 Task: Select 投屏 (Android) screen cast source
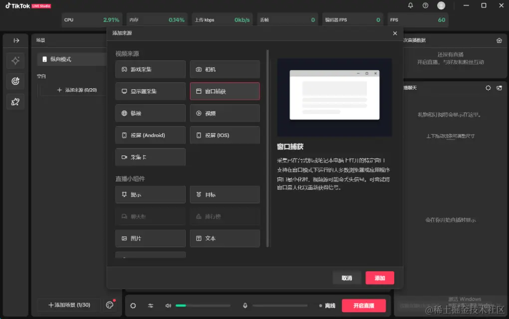[x=150, y=135]
